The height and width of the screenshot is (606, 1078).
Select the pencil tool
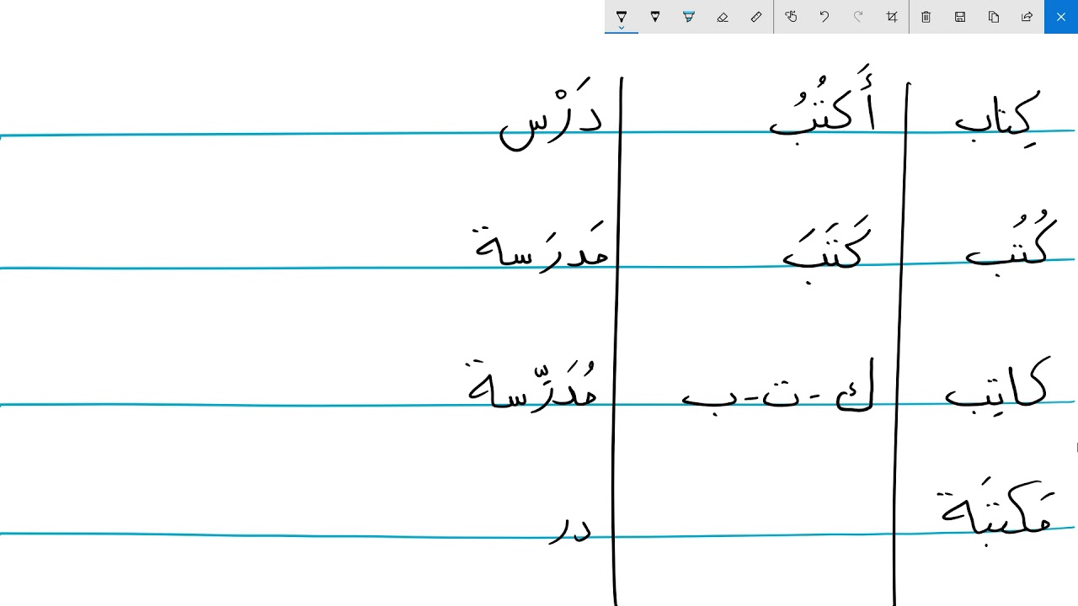[x=655, y=17]
